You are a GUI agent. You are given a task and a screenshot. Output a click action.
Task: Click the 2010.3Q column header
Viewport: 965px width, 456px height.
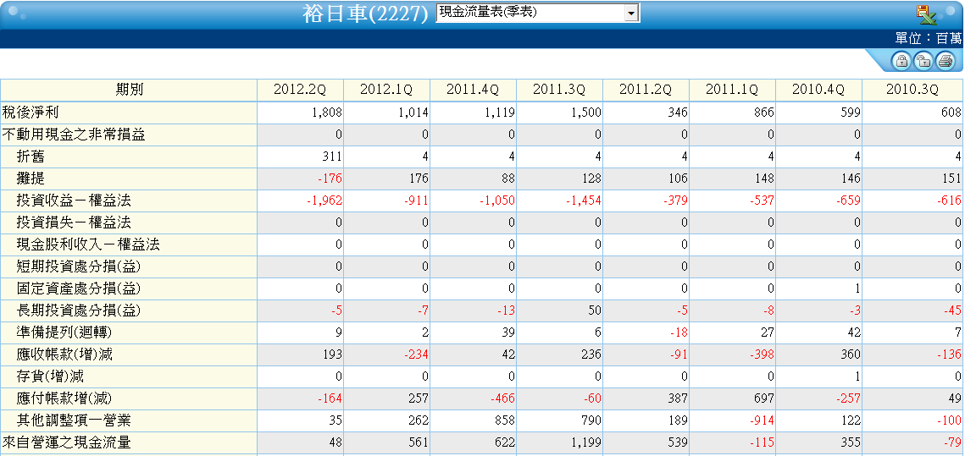[x=912, y=90]
